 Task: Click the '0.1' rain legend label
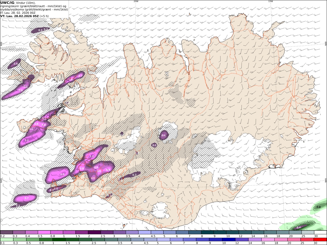point(2,243)
